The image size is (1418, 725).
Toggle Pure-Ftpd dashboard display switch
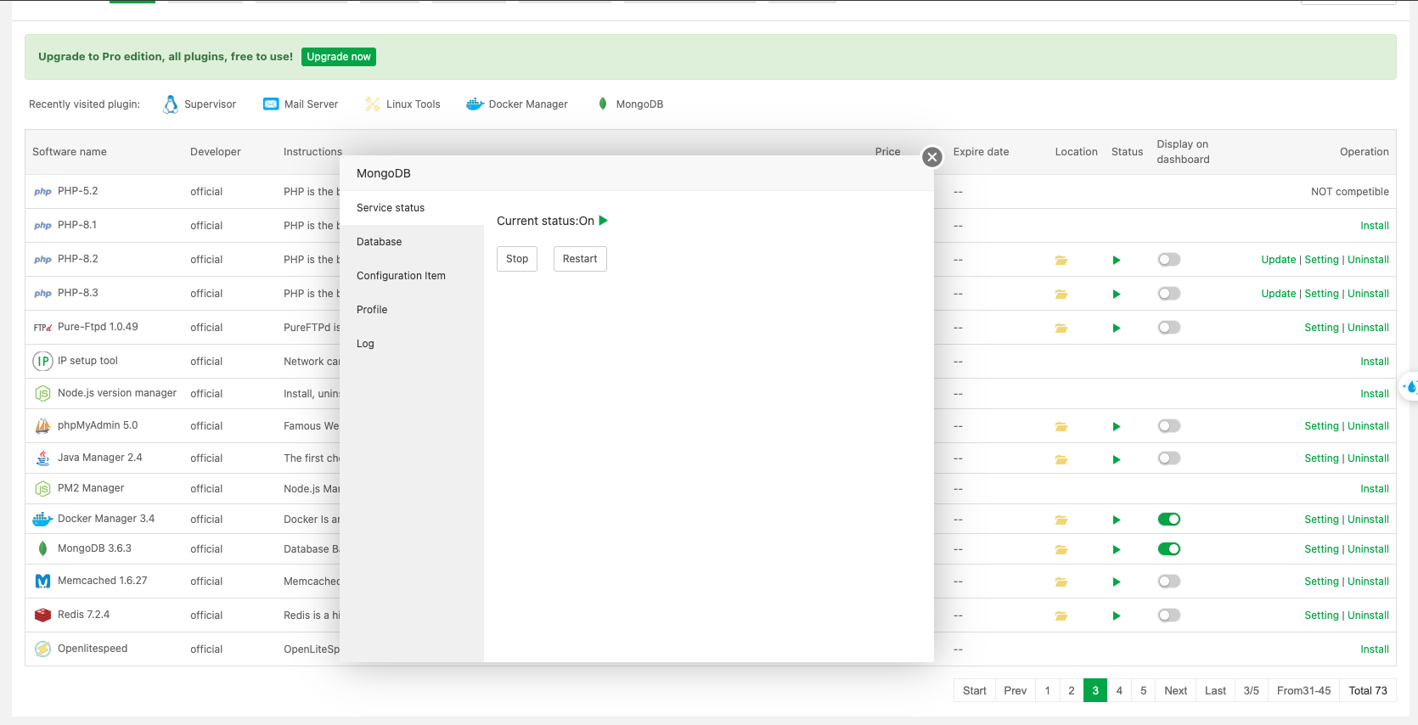[1169, 328]
